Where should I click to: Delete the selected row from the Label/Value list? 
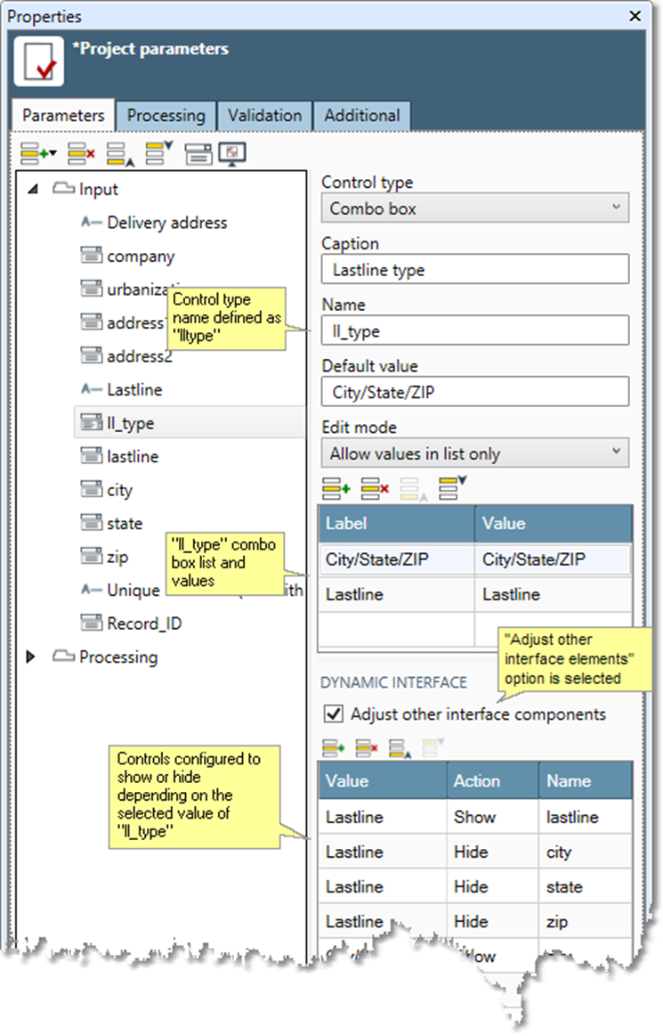375,487
